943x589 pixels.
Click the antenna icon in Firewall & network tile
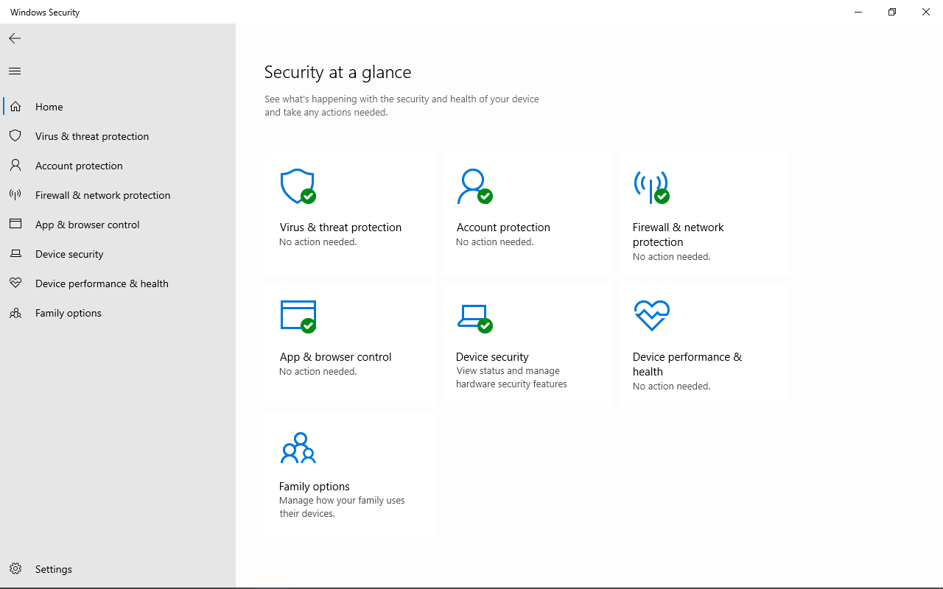coord(651,186)
